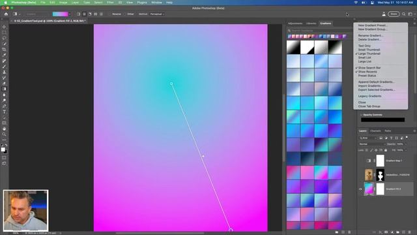Open the workspace switcher icon at top right
Screen dimensions: 417x235
click(x=410, y=14)
